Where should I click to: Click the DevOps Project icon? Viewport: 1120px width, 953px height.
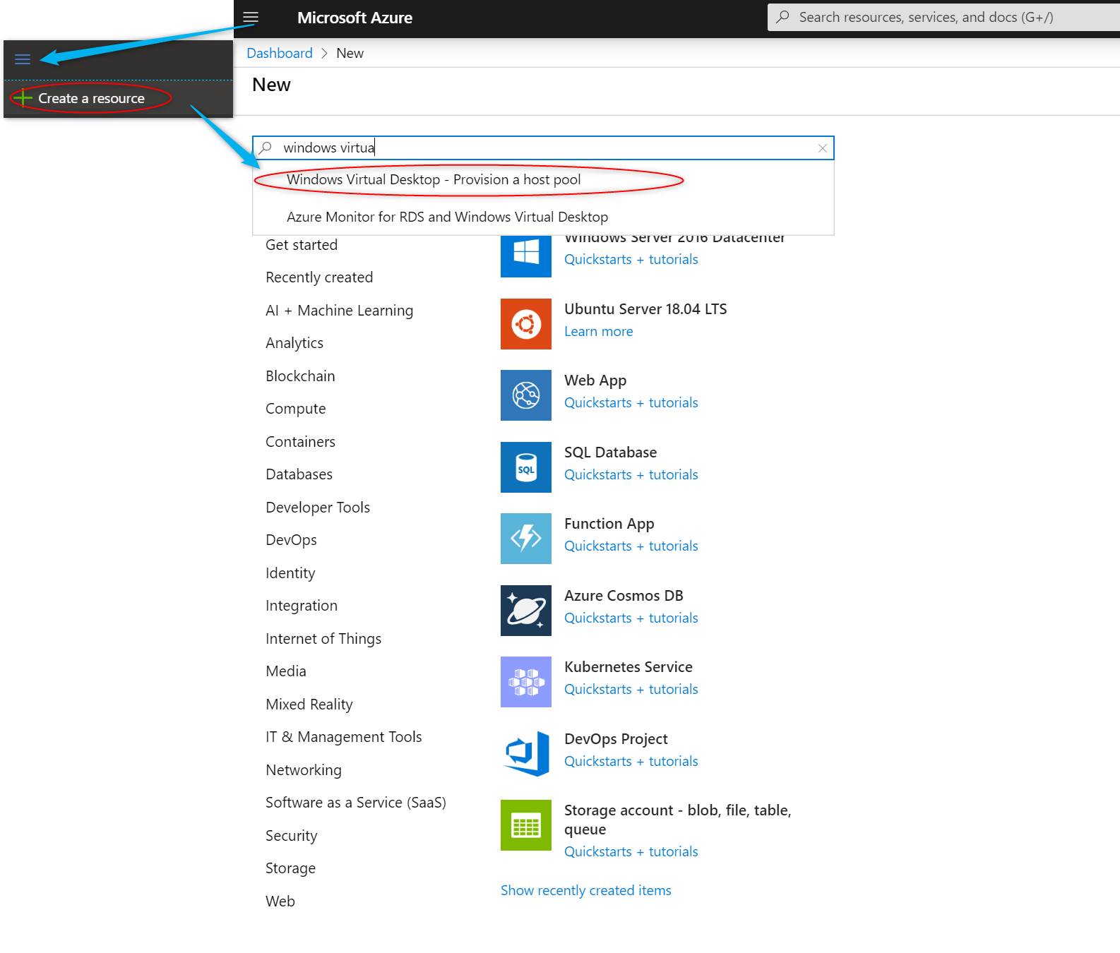tap(526, 754)
